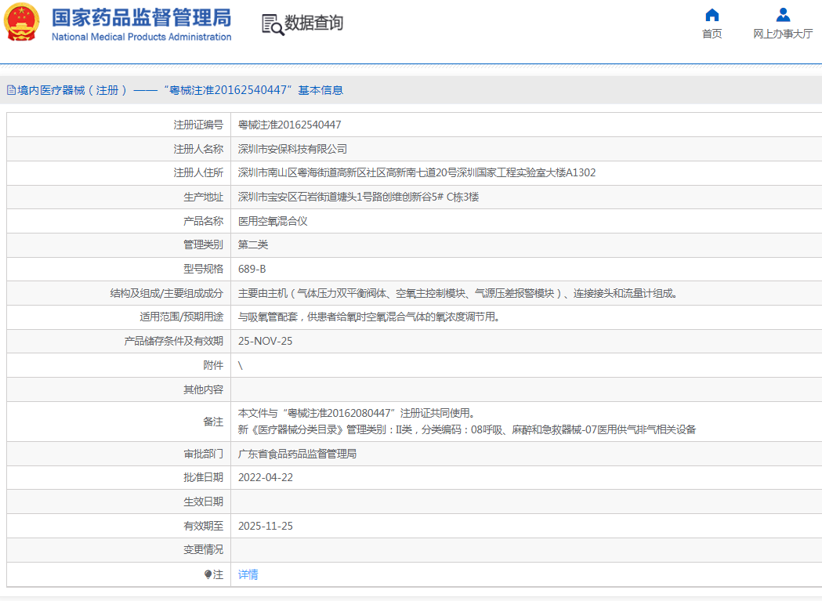Click the NMPA national emblem logo
The height and width of the screenshot is (601, 822).
22,24
